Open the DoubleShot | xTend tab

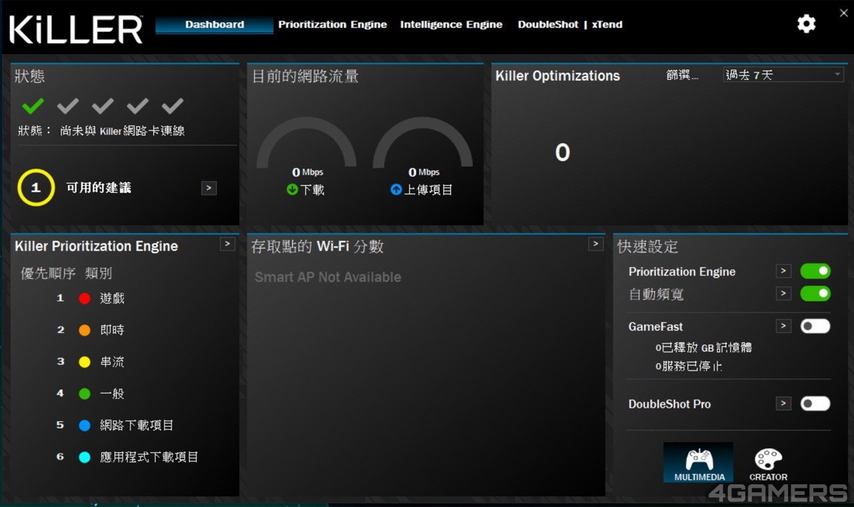click(570, 25)
